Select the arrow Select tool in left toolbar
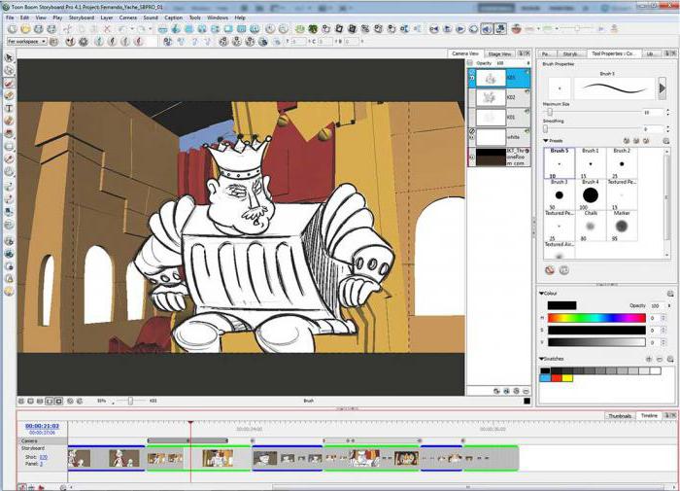 [x=9, y=57]
